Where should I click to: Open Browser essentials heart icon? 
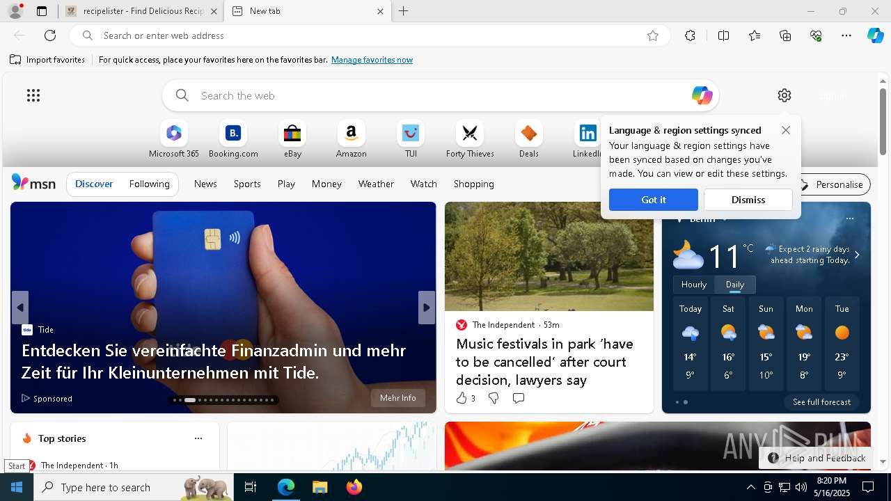pyautogui.click(x=816, y=35)
